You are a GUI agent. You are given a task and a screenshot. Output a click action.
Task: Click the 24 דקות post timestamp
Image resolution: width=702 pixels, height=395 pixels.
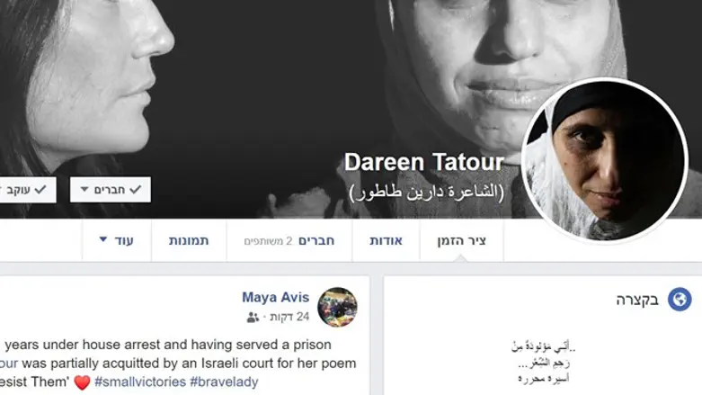coord(289,317)
